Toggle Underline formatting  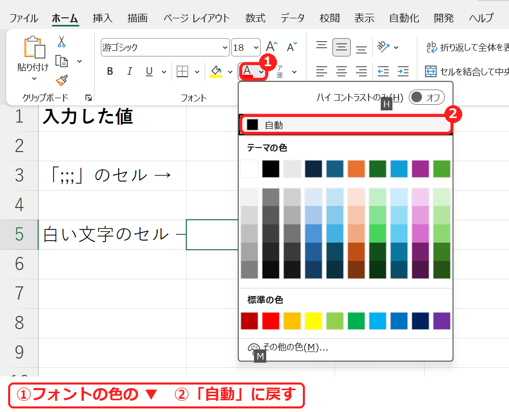click(149, 71)
